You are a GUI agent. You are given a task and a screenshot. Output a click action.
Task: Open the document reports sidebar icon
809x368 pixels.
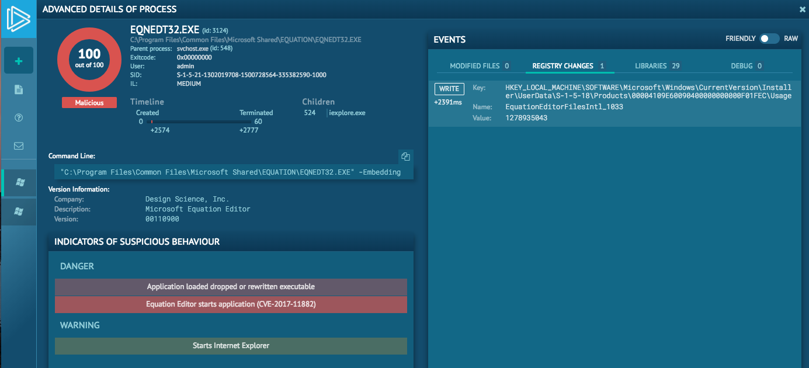(x=19, y=89)
